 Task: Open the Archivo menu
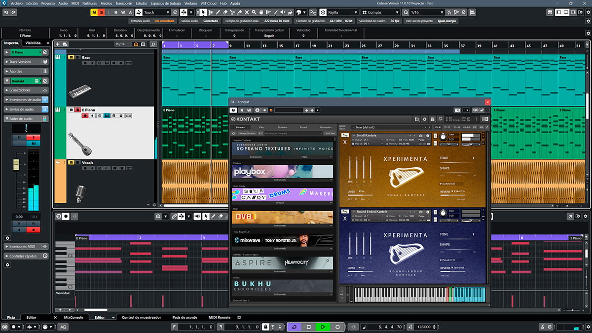tap(16, 3)
